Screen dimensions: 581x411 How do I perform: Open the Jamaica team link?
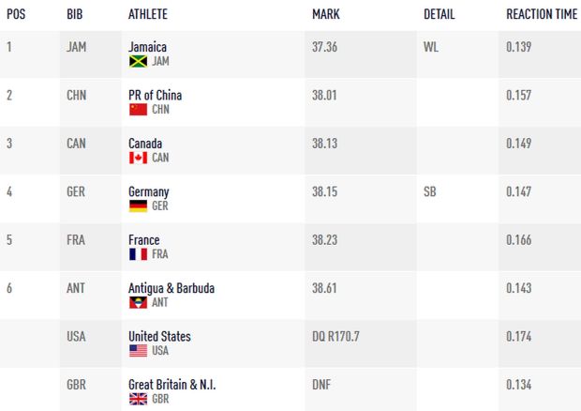coord(147,47)
